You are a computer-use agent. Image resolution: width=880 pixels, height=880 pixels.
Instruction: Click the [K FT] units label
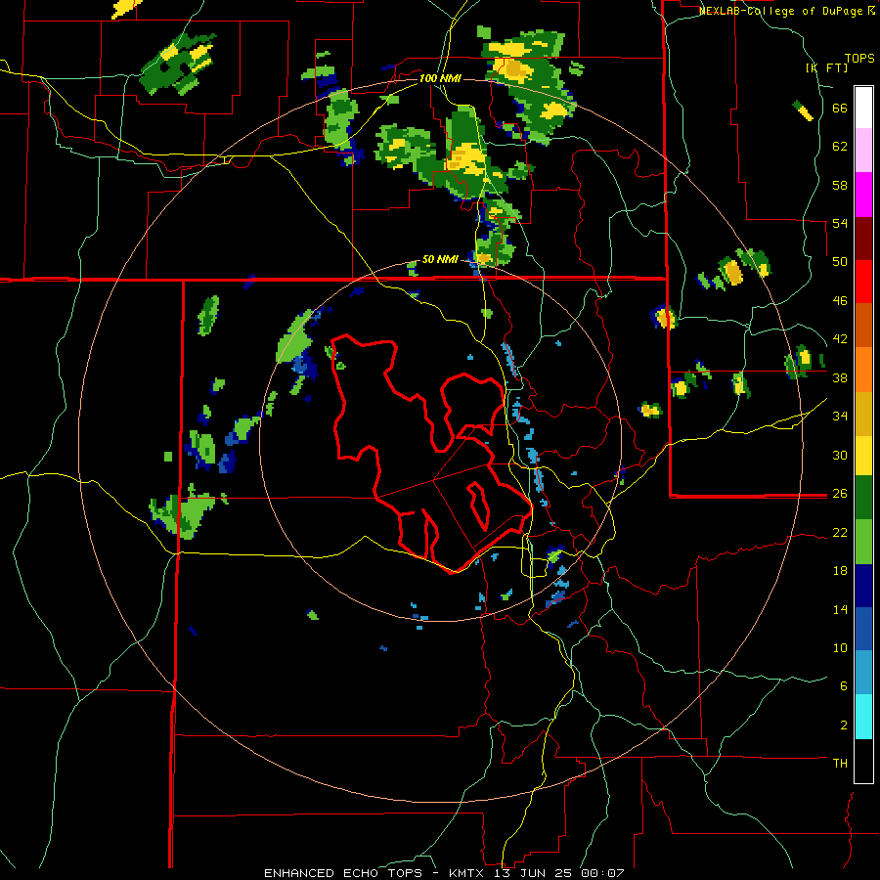pos(827,67)
